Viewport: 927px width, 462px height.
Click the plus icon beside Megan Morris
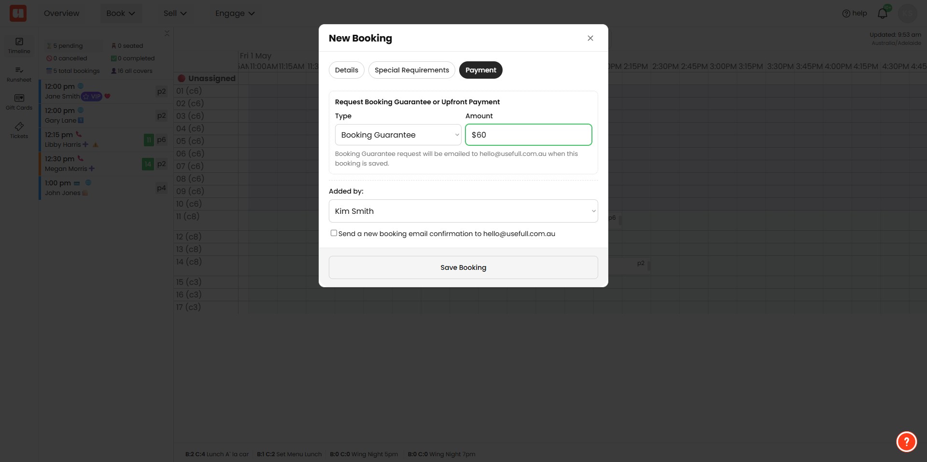click(x=92, y=168)
